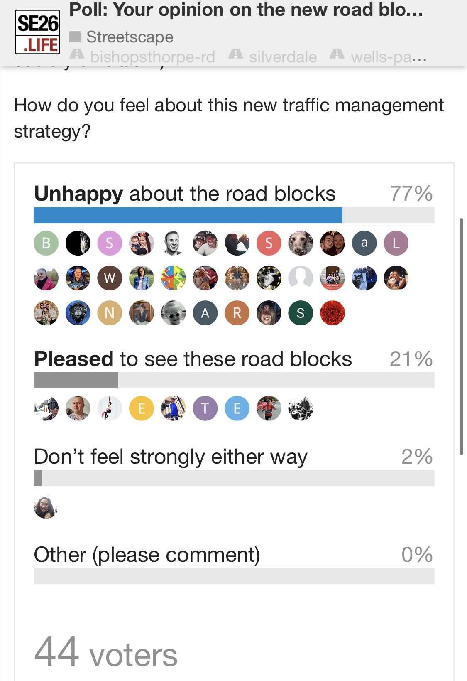Screen dimensions: 467x681
Task: Tap the poll topic title in the header
Action: coord(246,10)
